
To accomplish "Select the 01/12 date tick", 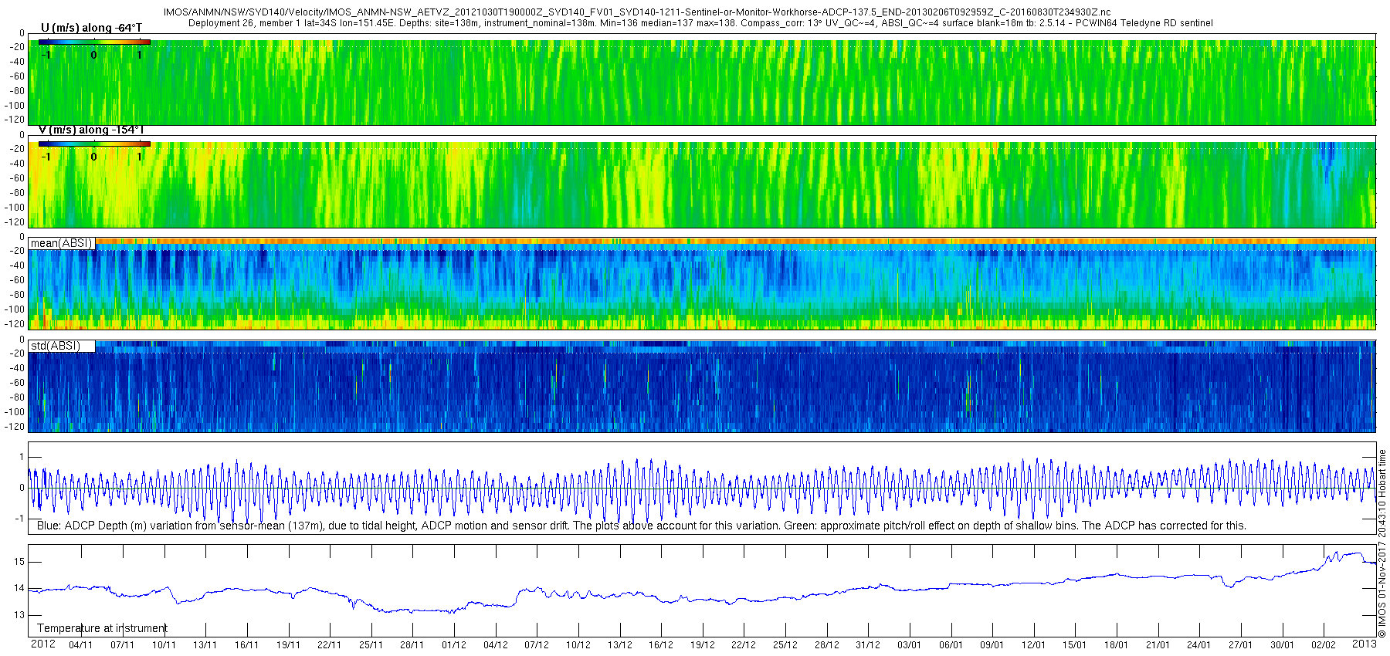I will pyautogui.click(x=454, y=645).
